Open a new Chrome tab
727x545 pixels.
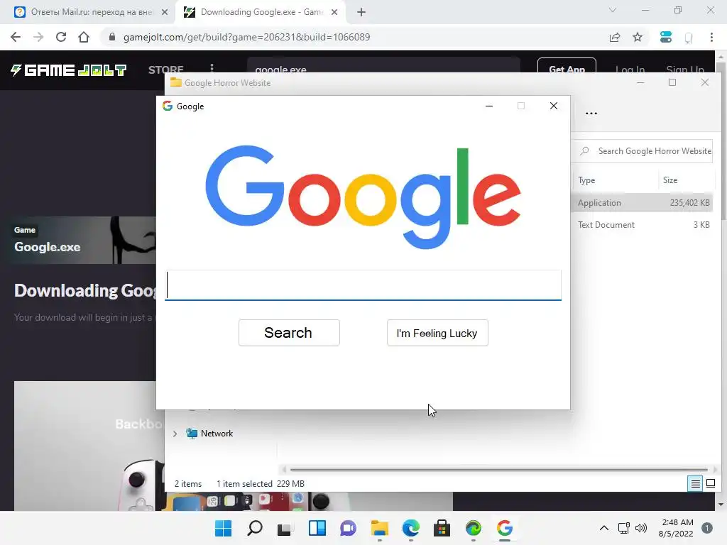(361, 12)
